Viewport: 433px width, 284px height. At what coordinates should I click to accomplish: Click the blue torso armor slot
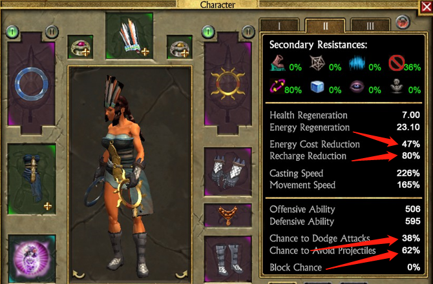pos(32,179)
